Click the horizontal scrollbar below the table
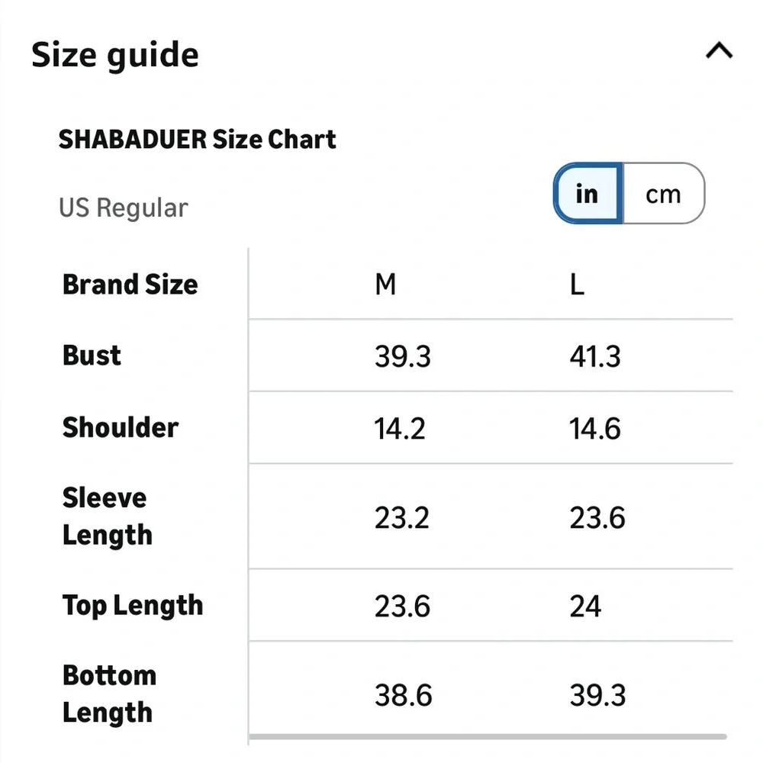This screenshot has height=763, width=763. click(x=488, y=736)
